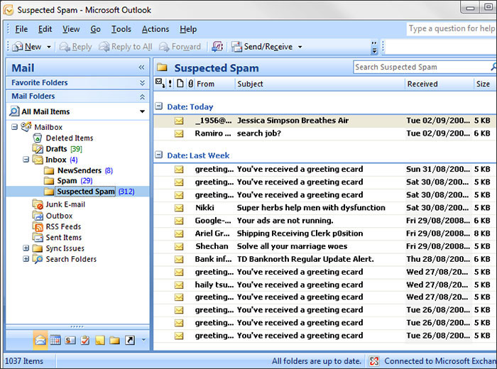This screenshot has width=497, height=369.
Task: Click envelope icon of search job? message
Action: 179,133
